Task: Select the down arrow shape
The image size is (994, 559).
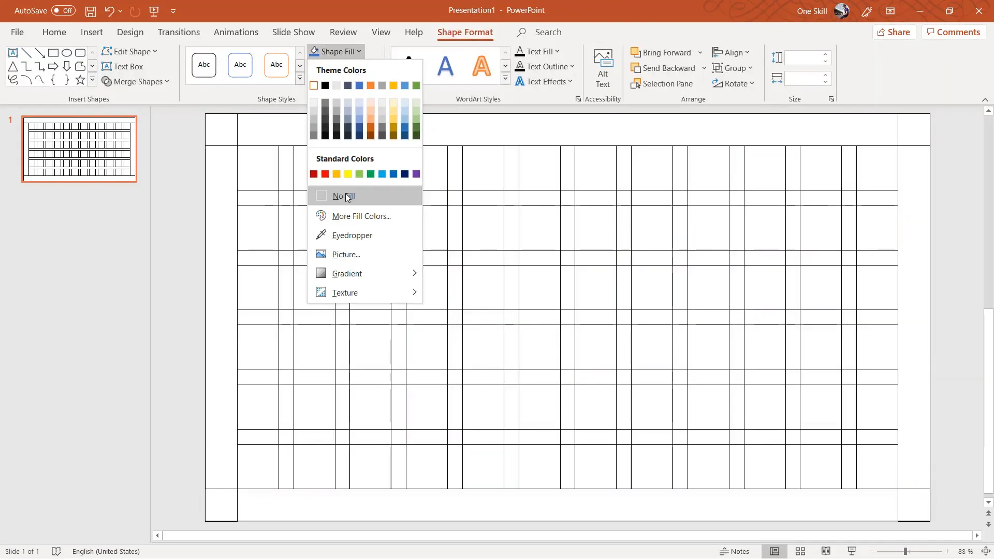Action: pyautogui.click(x=67, y=66)
